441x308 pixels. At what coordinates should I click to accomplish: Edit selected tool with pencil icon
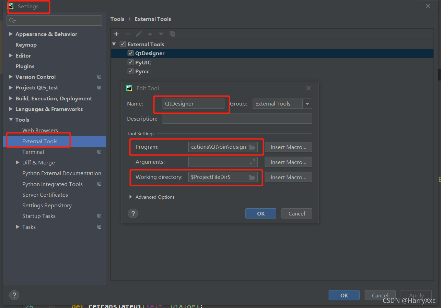point(139,34)
